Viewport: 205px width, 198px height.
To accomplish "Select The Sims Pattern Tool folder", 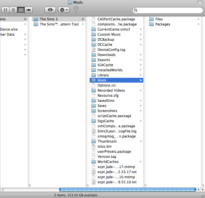I will click(59, 24).
